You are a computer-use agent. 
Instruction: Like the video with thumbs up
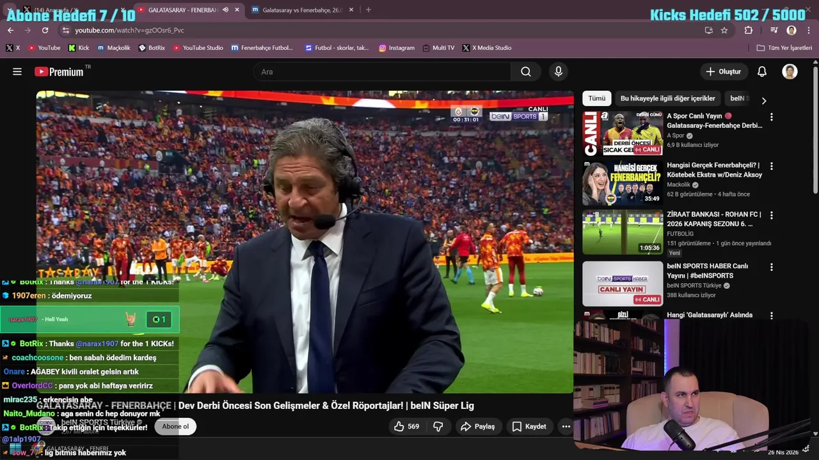[x=407, y=426]
